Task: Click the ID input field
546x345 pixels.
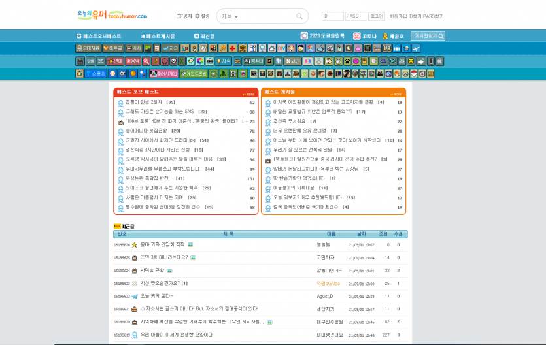Action: [333, 16]
